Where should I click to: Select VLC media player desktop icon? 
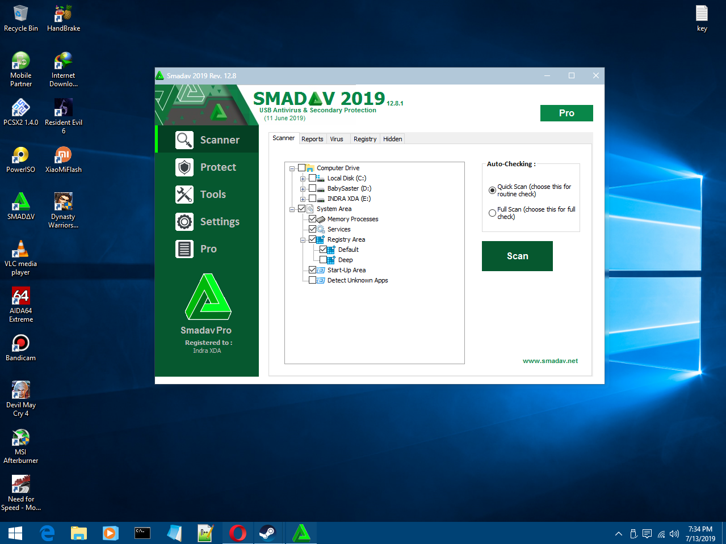pos(21,258)
